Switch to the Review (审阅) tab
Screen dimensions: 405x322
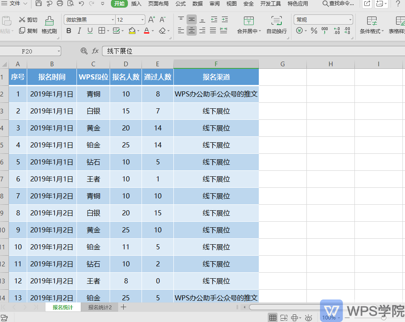pos(214,4)
